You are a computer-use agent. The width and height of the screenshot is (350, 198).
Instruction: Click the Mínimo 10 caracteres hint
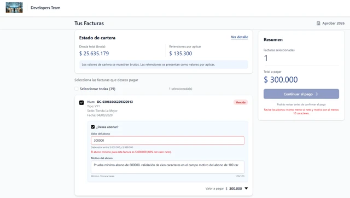click(103, 176)
